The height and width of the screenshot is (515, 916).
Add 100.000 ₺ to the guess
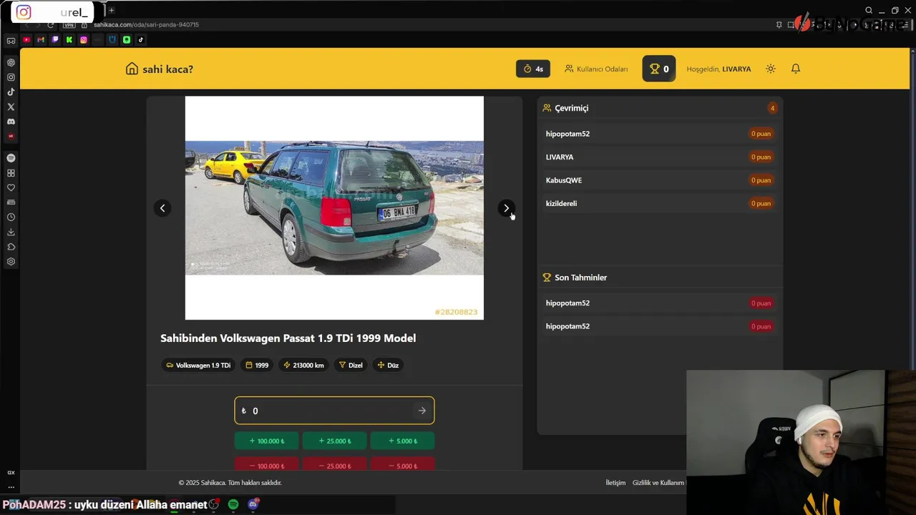click(x=266, y=441)
